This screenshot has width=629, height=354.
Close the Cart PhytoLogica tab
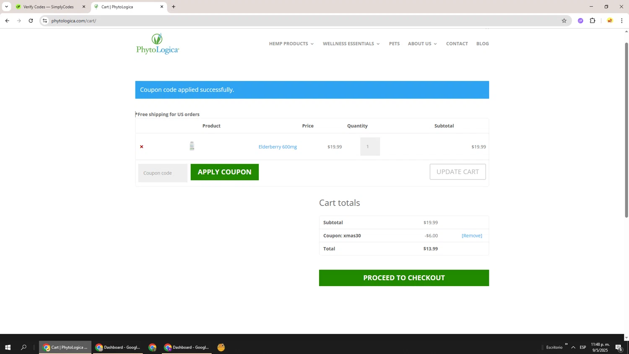point(162,7)
